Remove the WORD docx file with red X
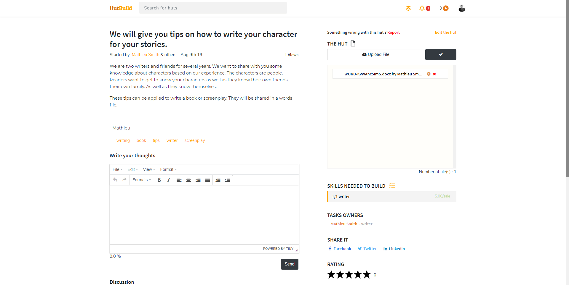Viewport: 569px width, 285px height. coord(434,74)
